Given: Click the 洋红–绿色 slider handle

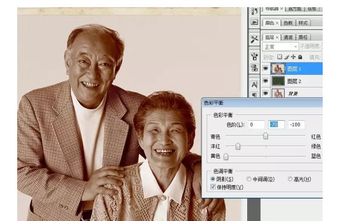Looking at the screenshot, I should point(238,147).
